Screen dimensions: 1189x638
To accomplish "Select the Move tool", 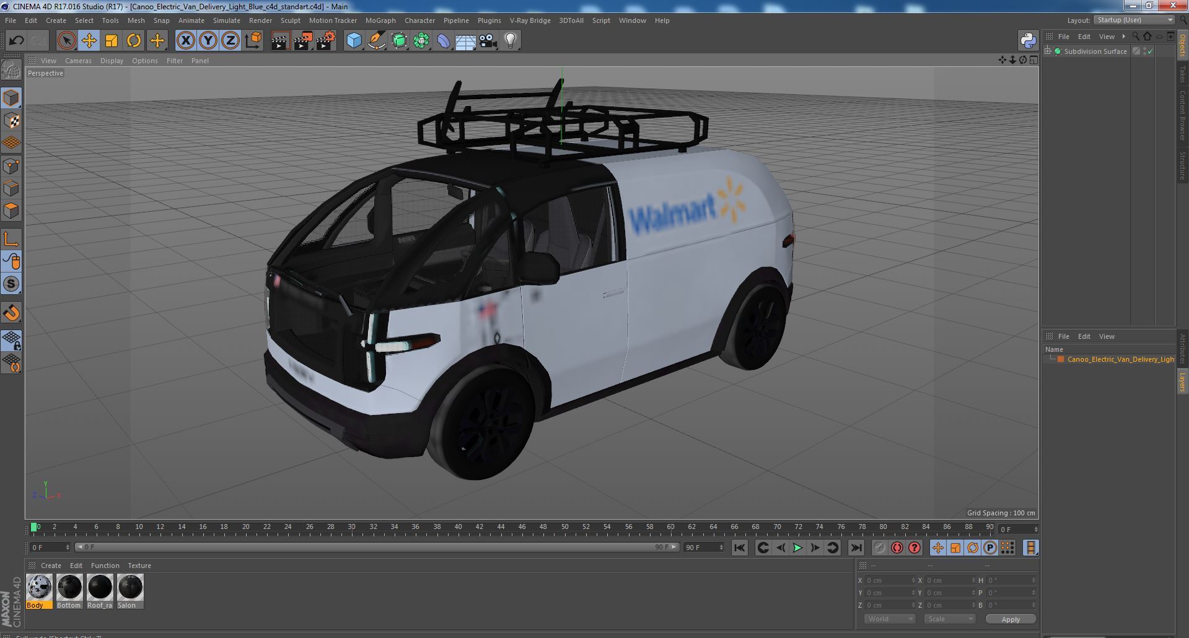I will pos(89,41).
